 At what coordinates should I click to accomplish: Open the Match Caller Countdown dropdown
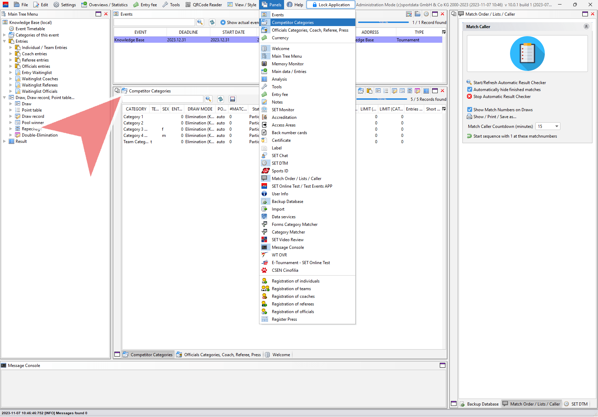pos(557,126)
